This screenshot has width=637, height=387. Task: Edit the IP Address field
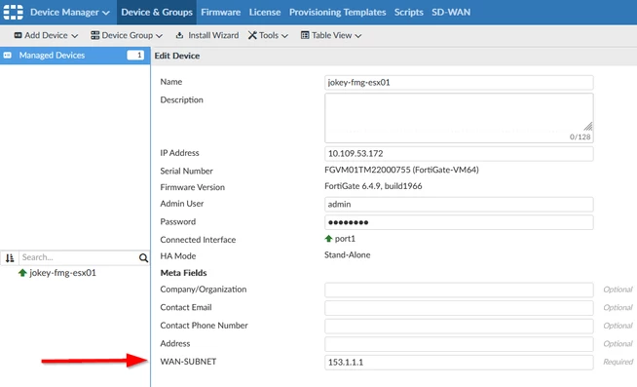coord(459,154)
